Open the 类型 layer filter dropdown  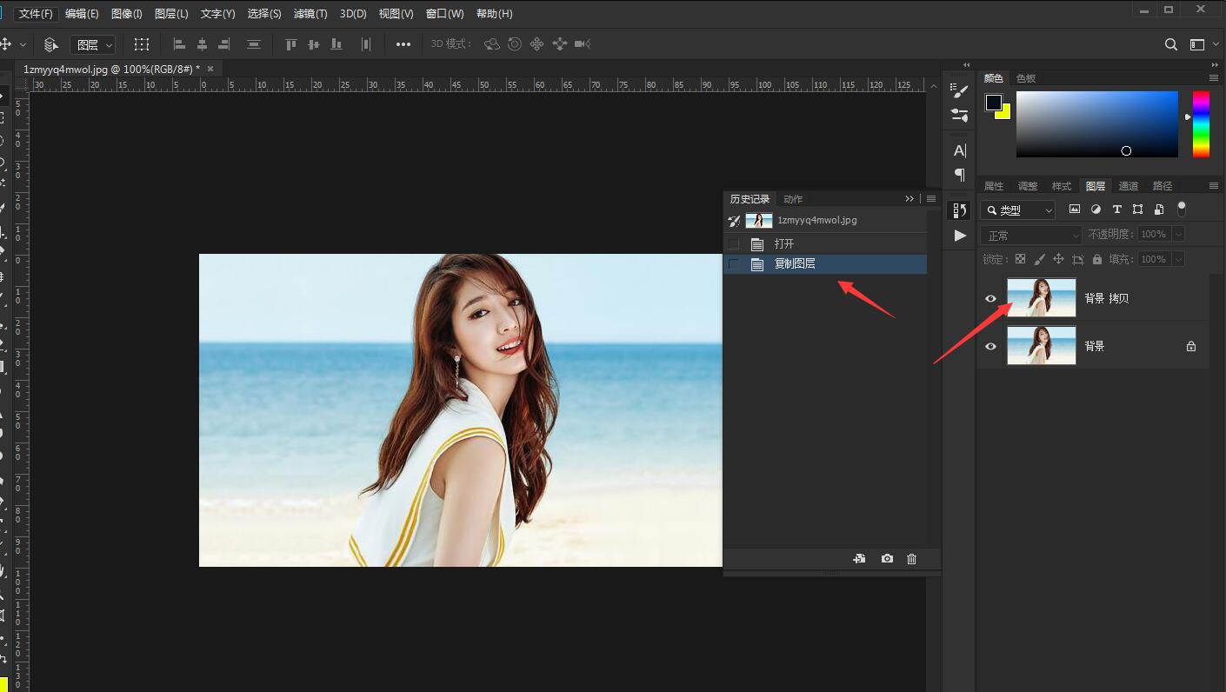[1017, 210]
